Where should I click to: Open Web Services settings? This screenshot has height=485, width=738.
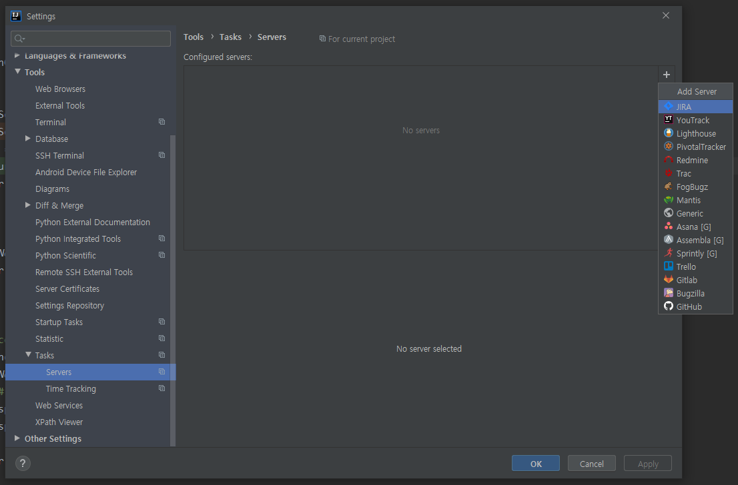59,405
